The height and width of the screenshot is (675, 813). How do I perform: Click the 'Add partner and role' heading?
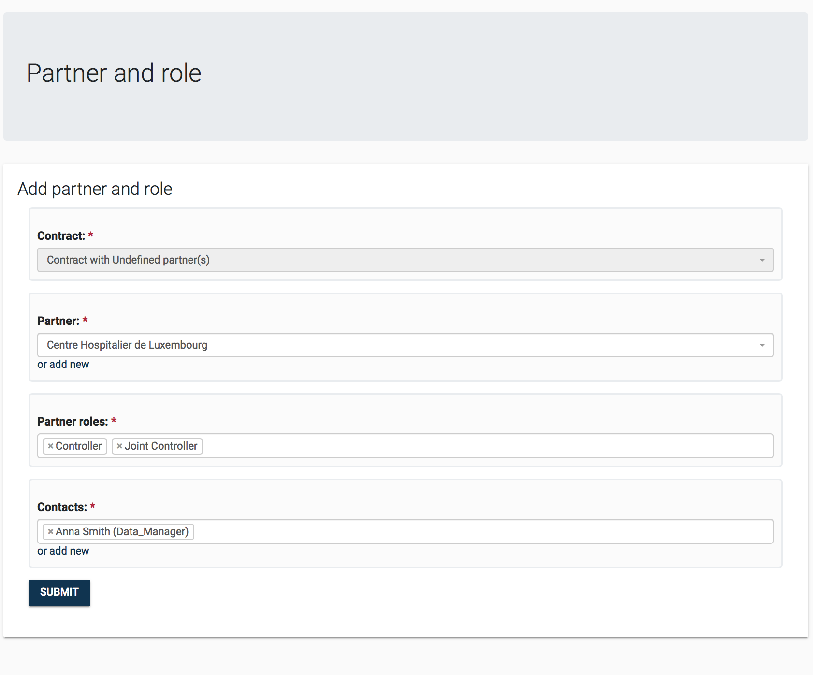tap(95, 189)
